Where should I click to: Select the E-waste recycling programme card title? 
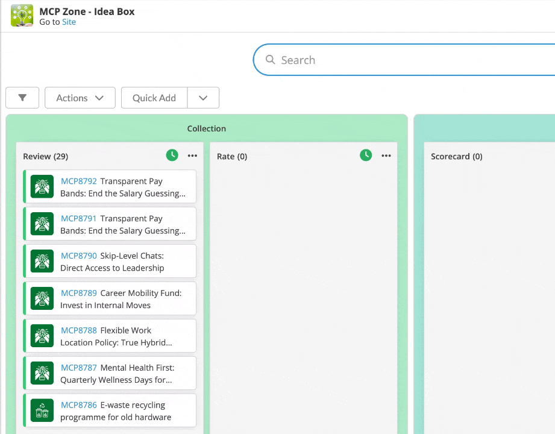(x=116, y=411)
